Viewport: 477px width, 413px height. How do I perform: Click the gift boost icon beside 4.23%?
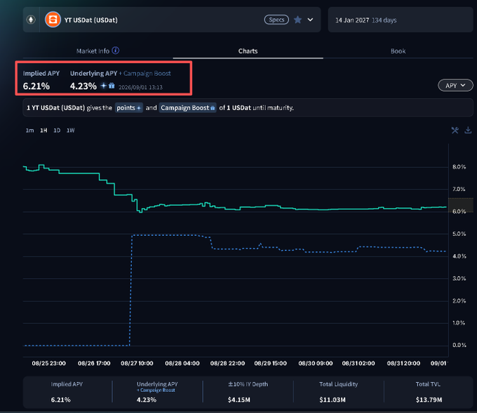[x=112, y=86]
